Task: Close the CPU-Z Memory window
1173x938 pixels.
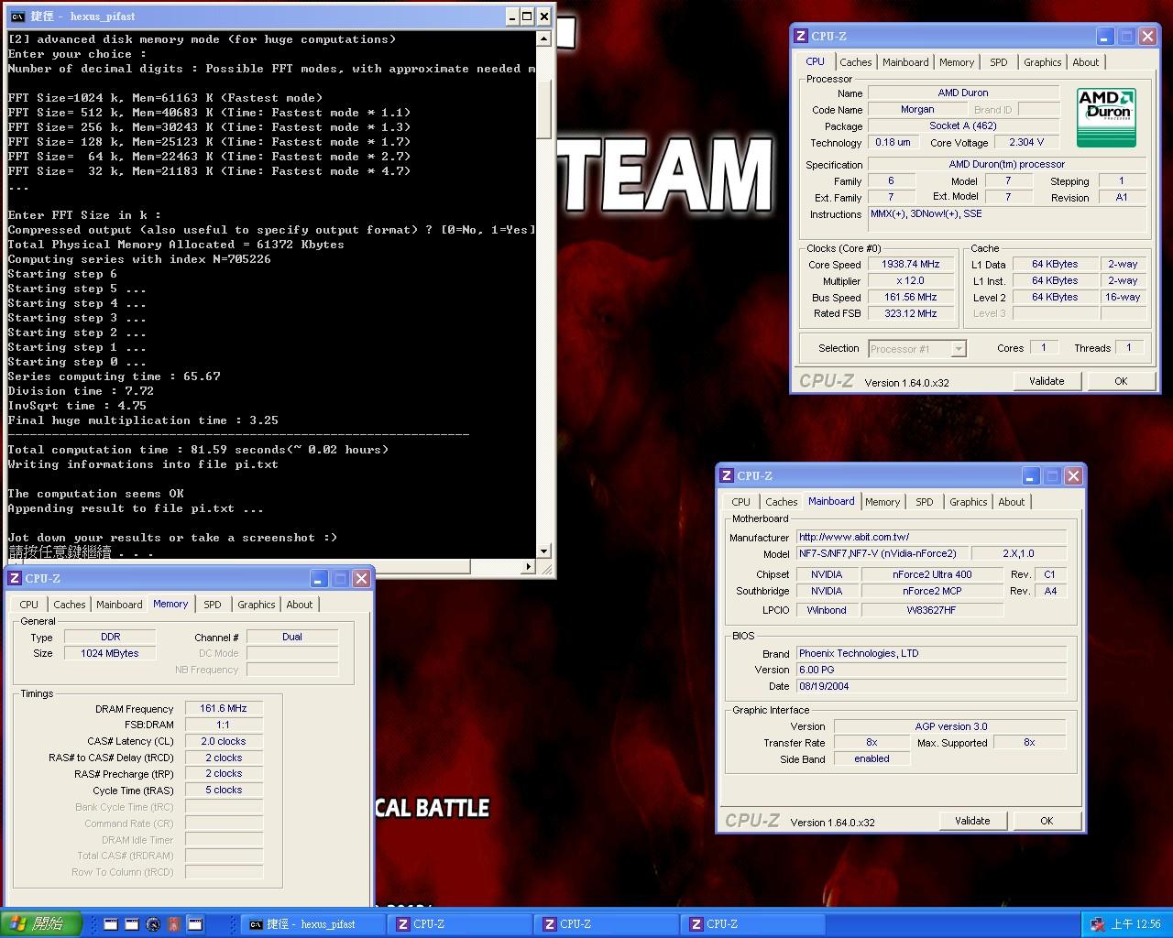Action: click(x=361, y=579)
